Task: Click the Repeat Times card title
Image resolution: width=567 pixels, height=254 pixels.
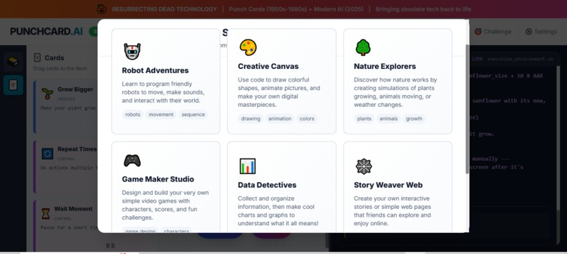Action: coord(77,149)
